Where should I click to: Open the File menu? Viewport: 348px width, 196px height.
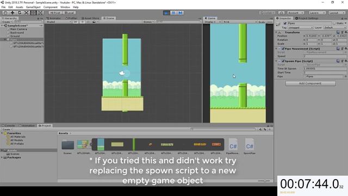(x=4, y=7)
